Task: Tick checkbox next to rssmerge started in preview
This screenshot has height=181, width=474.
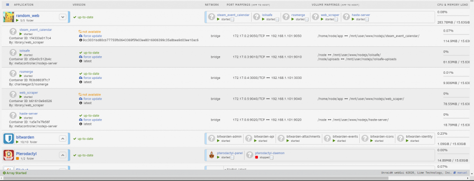Action: point(307,19)
